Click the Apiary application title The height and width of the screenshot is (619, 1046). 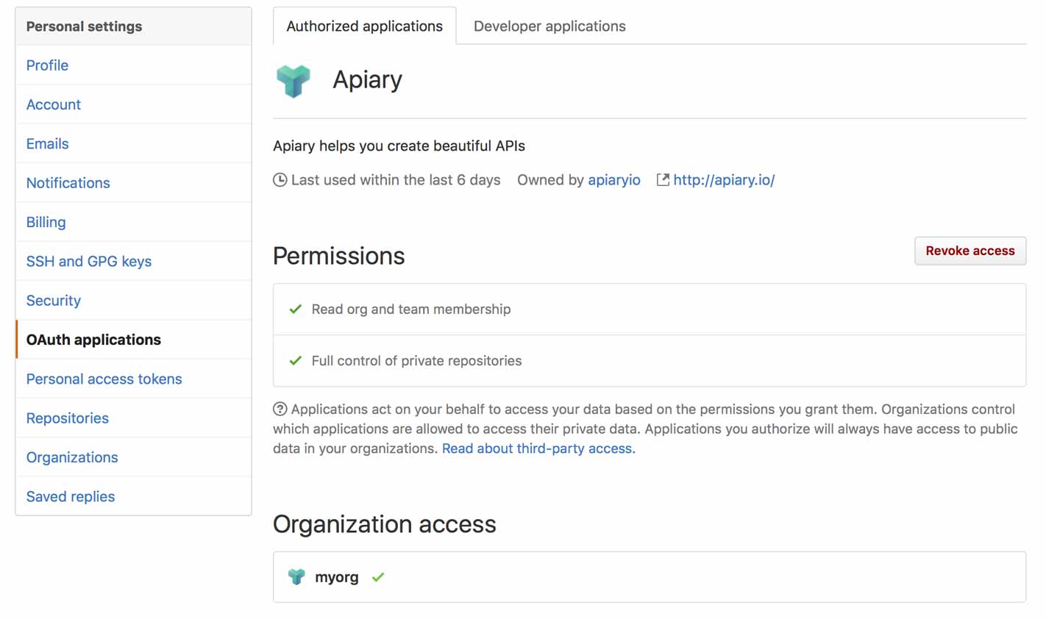(367, 79)
